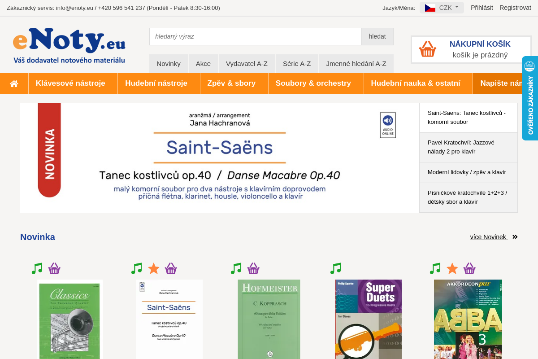Open the CZK currency dropdown
538x359 pixels.
tap(442, 8)
